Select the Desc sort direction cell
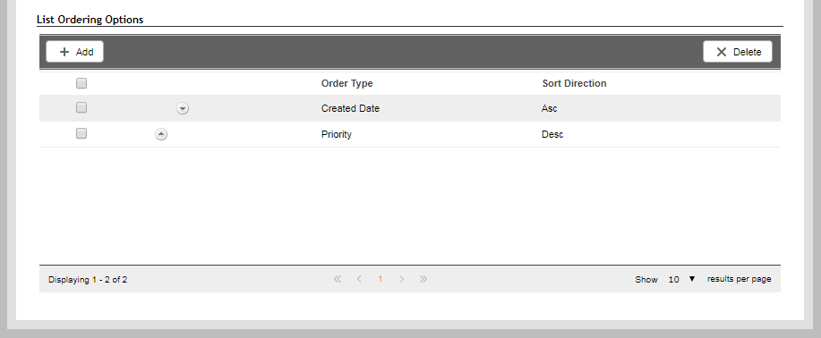Viewport: 821px width, 338px height. click(x=552, y=134)
